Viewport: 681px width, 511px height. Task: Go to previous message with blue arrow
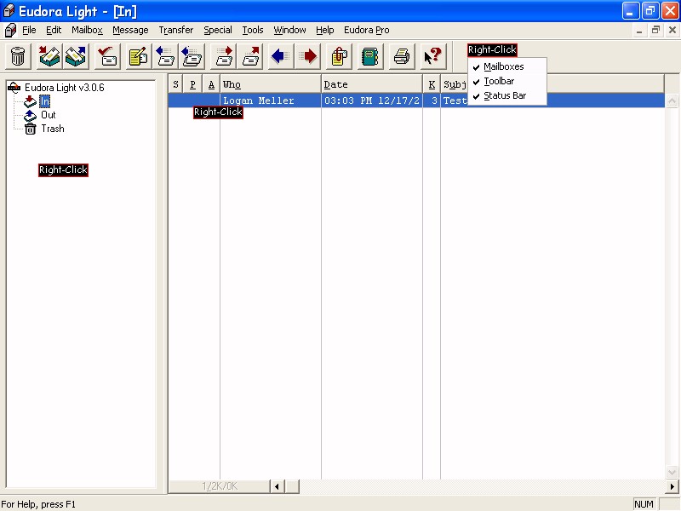pos(281,56)
